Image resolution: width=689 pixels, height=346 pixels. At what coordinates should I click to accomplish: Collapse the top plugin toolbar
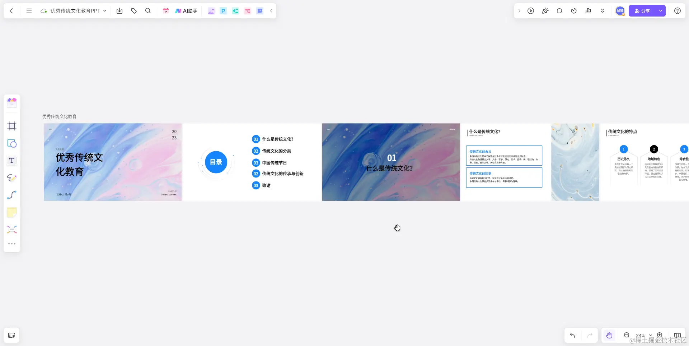(271, 11)
